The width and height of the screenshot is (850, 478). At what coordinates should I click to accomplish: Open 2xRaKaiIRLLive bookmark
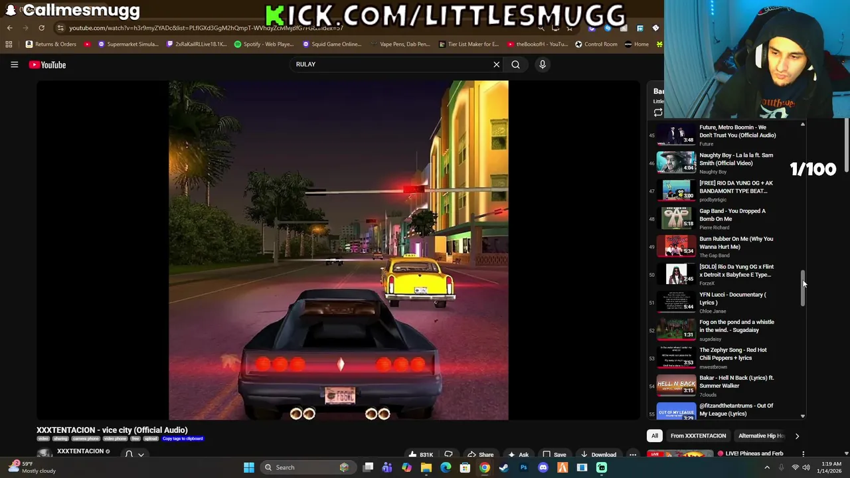click(197, 44)
